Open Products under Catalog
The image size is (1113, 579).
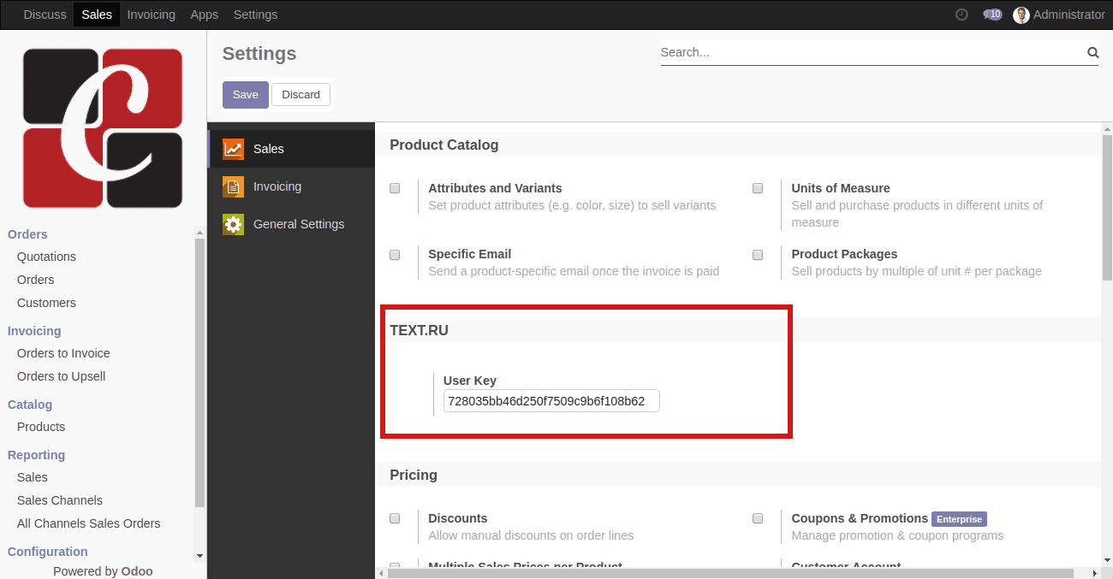pos(41,427)
